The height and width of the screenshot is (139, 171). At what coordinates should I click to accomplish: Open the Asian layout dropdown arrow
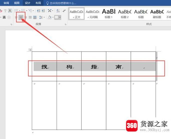(53, 11)
